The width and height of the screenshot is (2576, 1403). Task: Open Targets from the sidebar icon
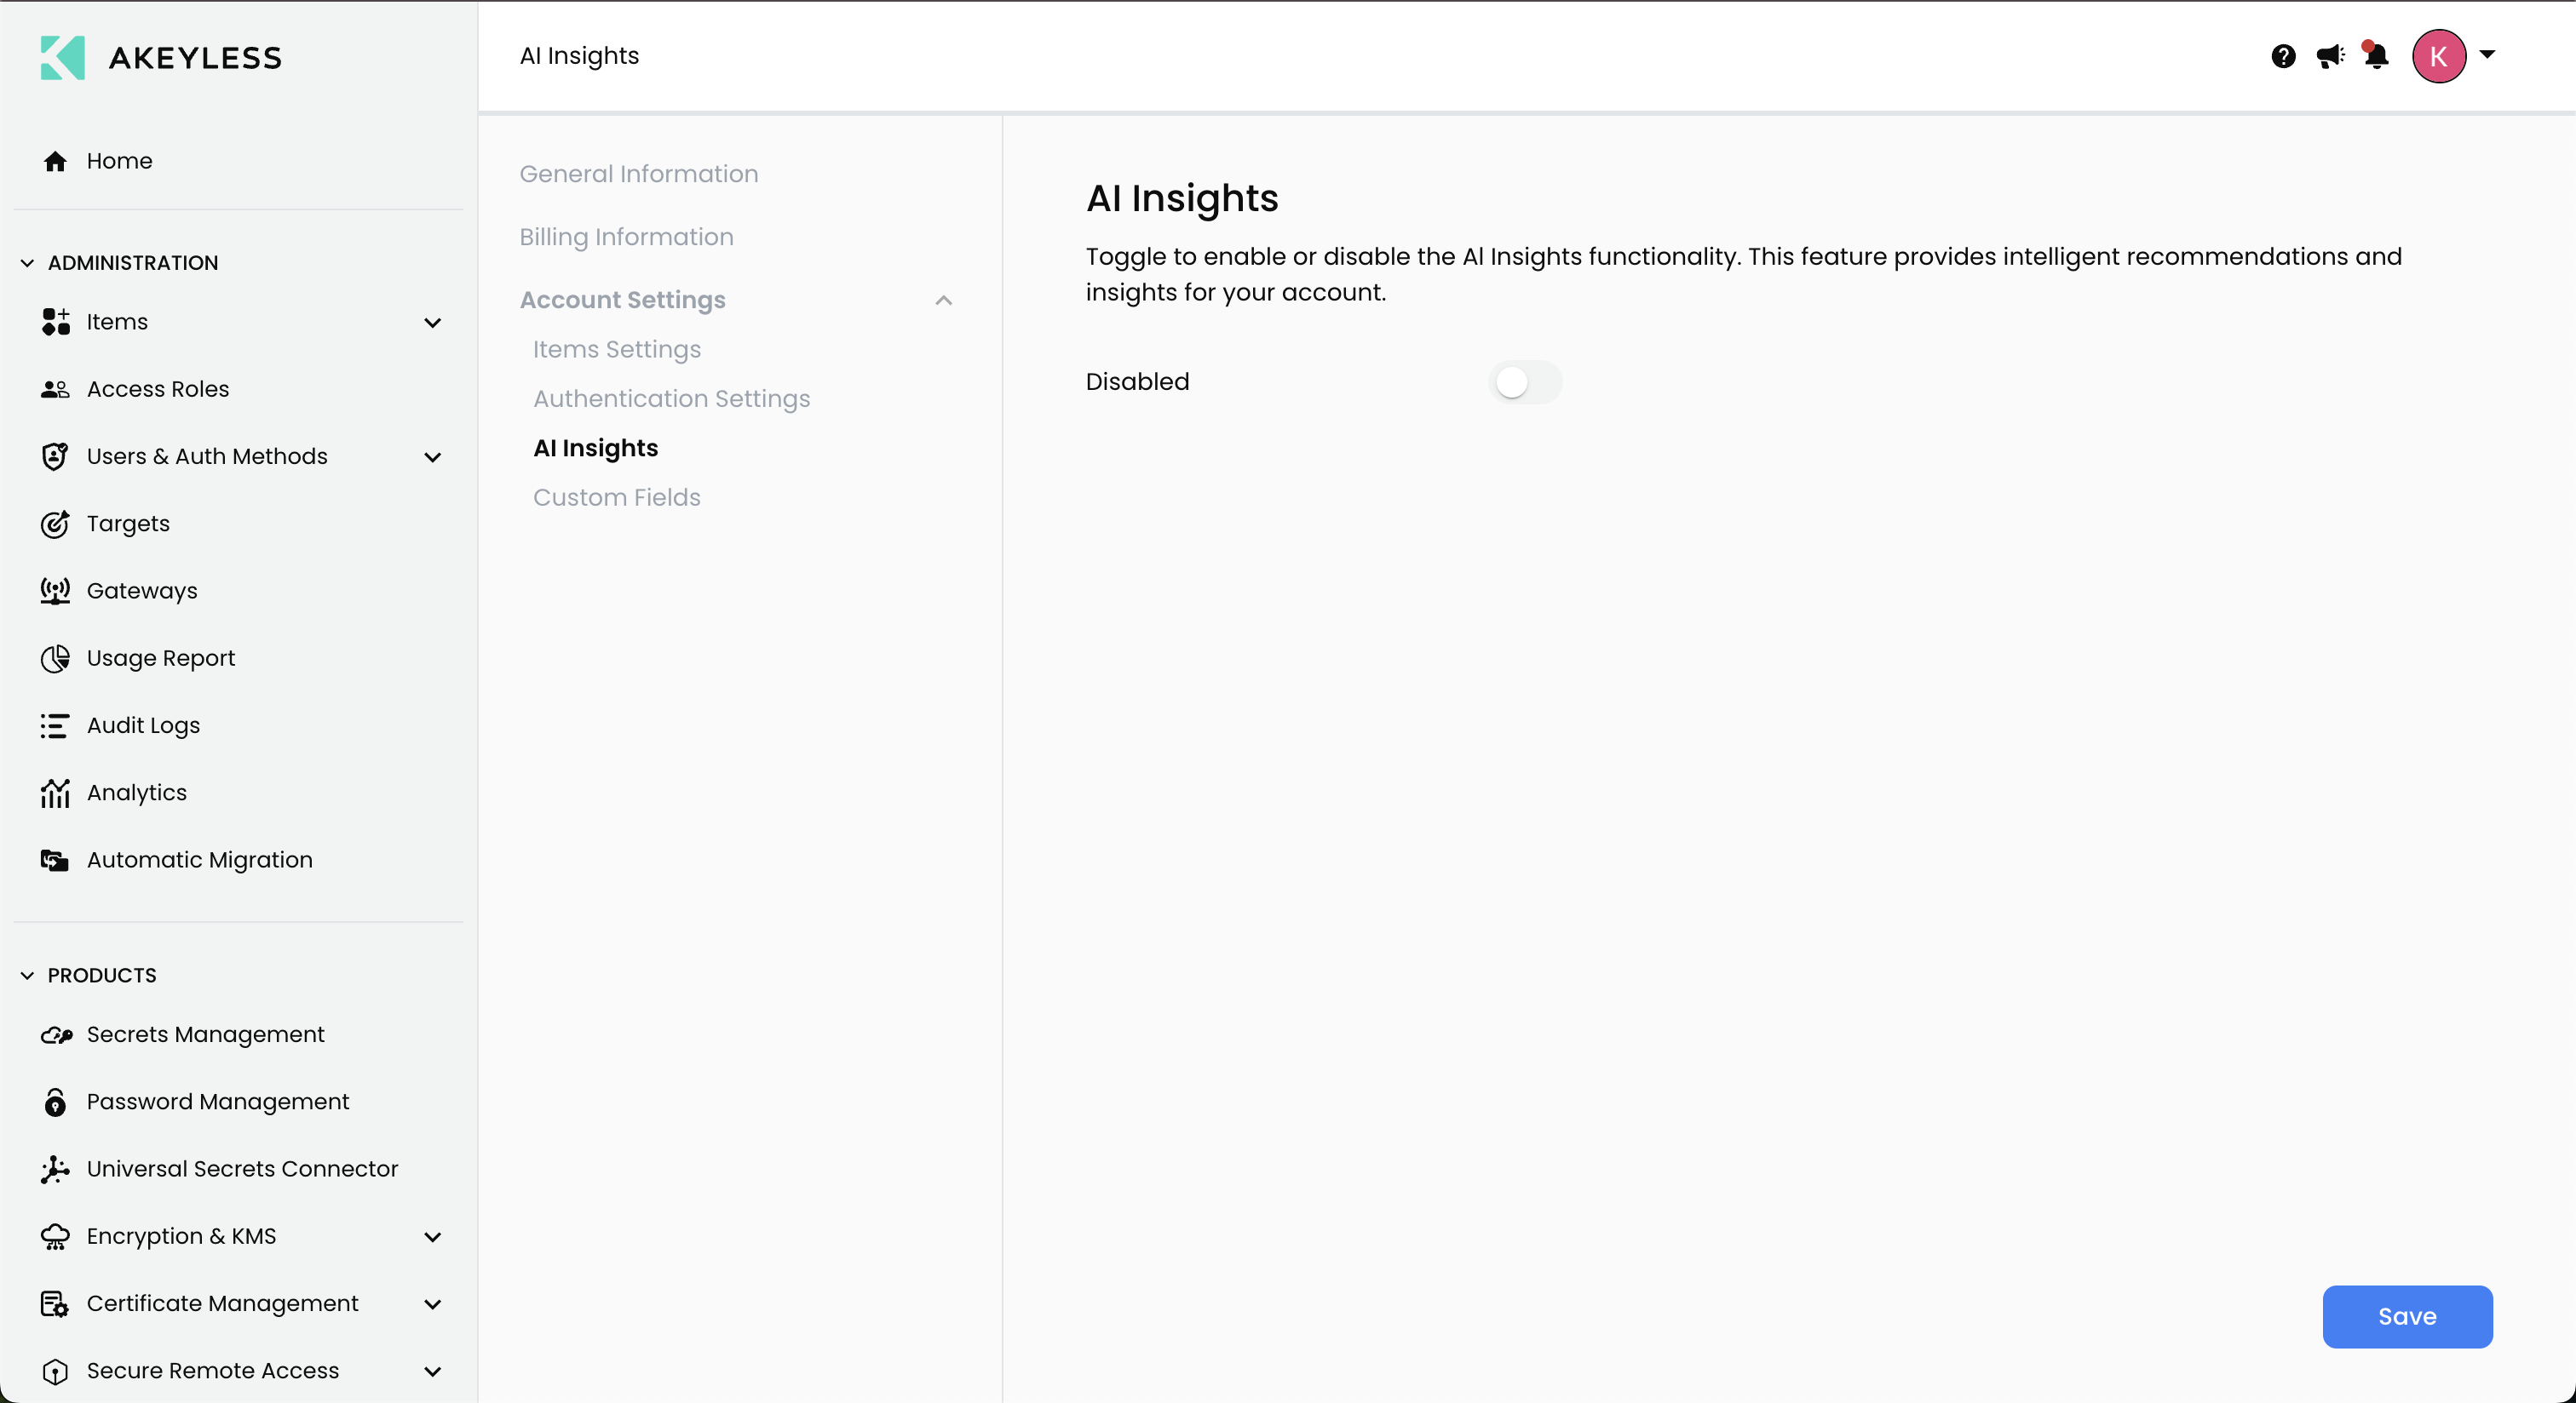click(55, 524)
